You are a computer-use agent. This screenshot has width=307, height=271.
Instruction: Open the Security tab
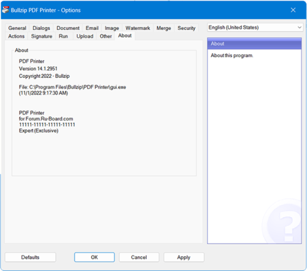186,28
